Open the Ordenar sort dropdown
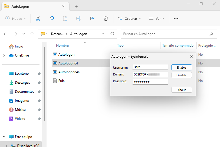The image size is (220, 147). tap(129, 19)
